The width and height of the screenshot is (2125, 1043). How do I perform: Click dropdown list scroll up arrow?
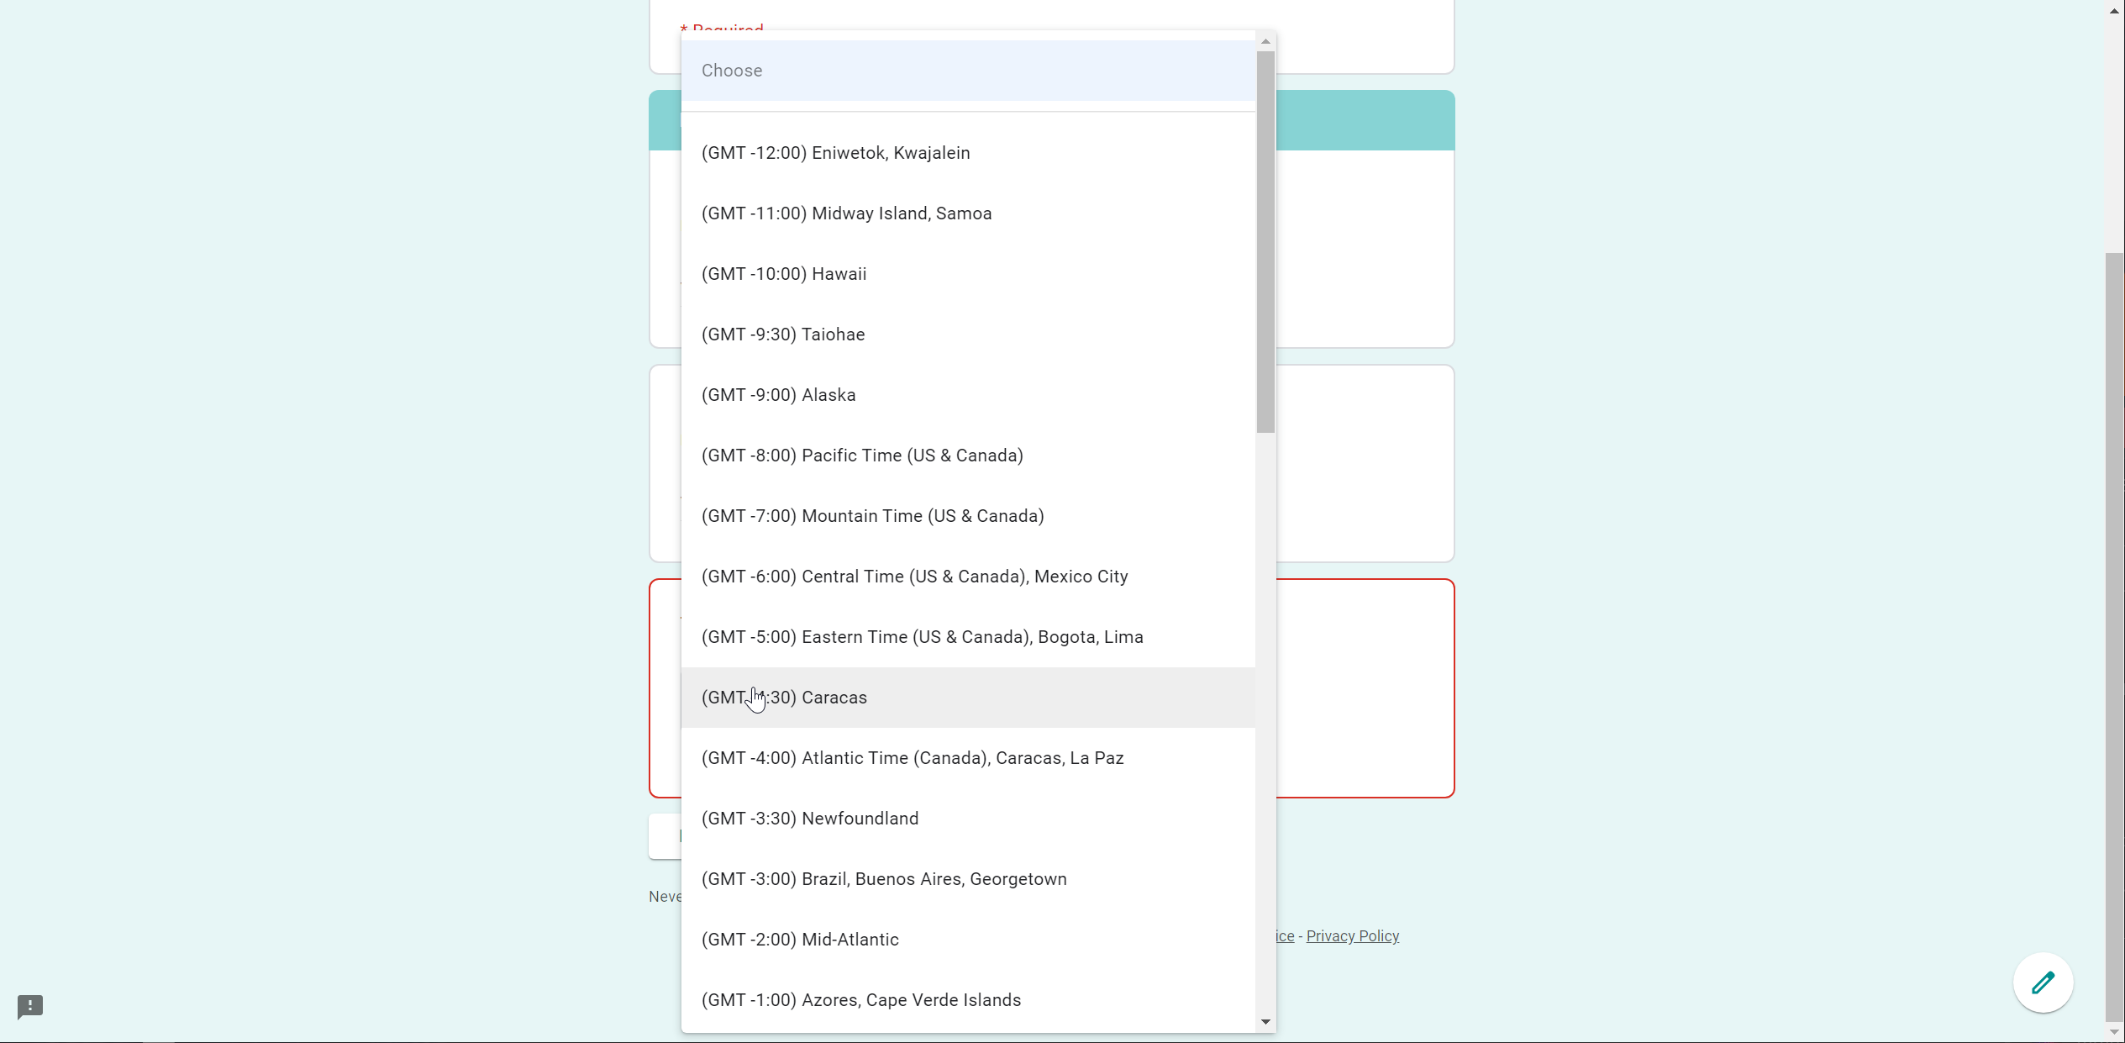1265,41
